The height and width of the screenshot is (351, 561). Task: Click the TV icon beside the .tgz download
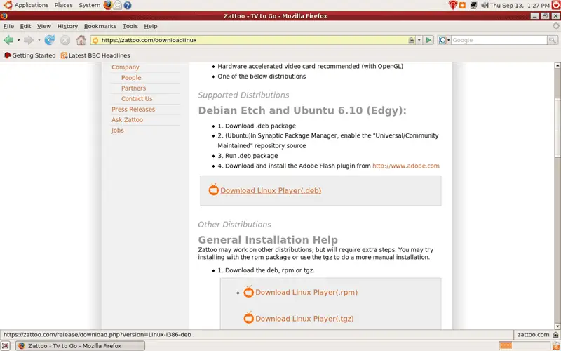coord(249,318)
